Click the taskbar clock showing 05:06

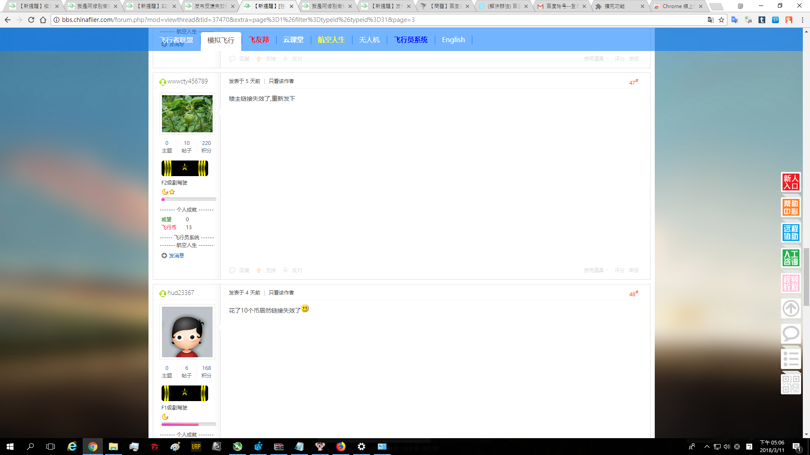point(772,447)
